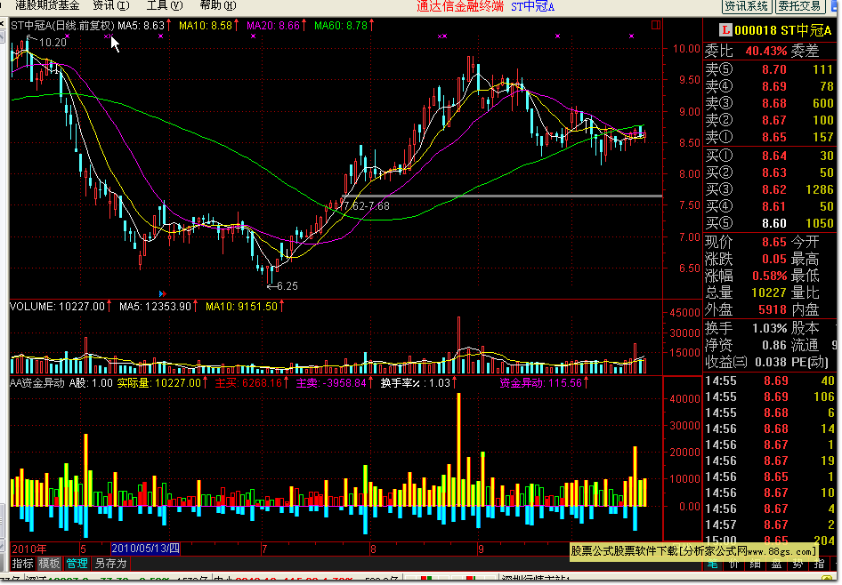The height and width of the screenshot is (585, 842).
Task: Click the stock title 000018 ST中冠A
Action: 782,30
